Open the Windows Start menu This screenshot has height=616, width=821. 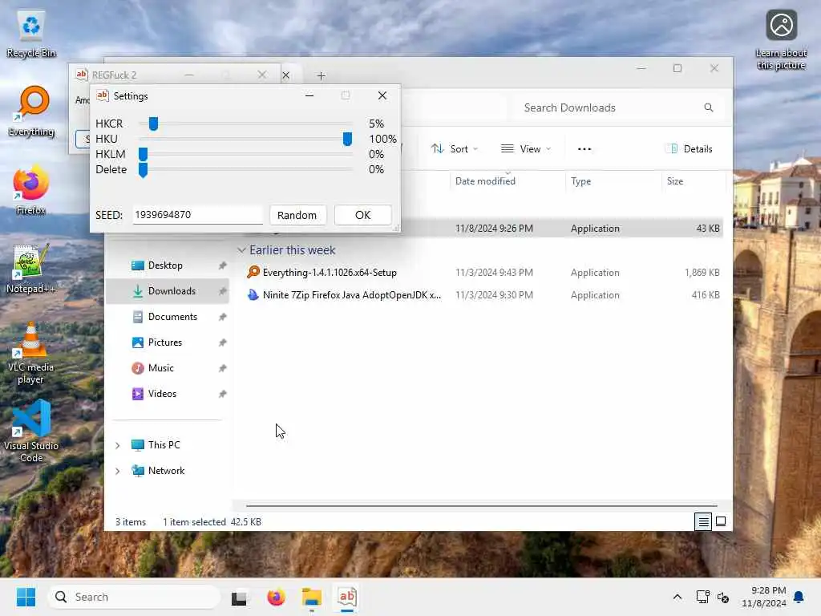[26, 597]
